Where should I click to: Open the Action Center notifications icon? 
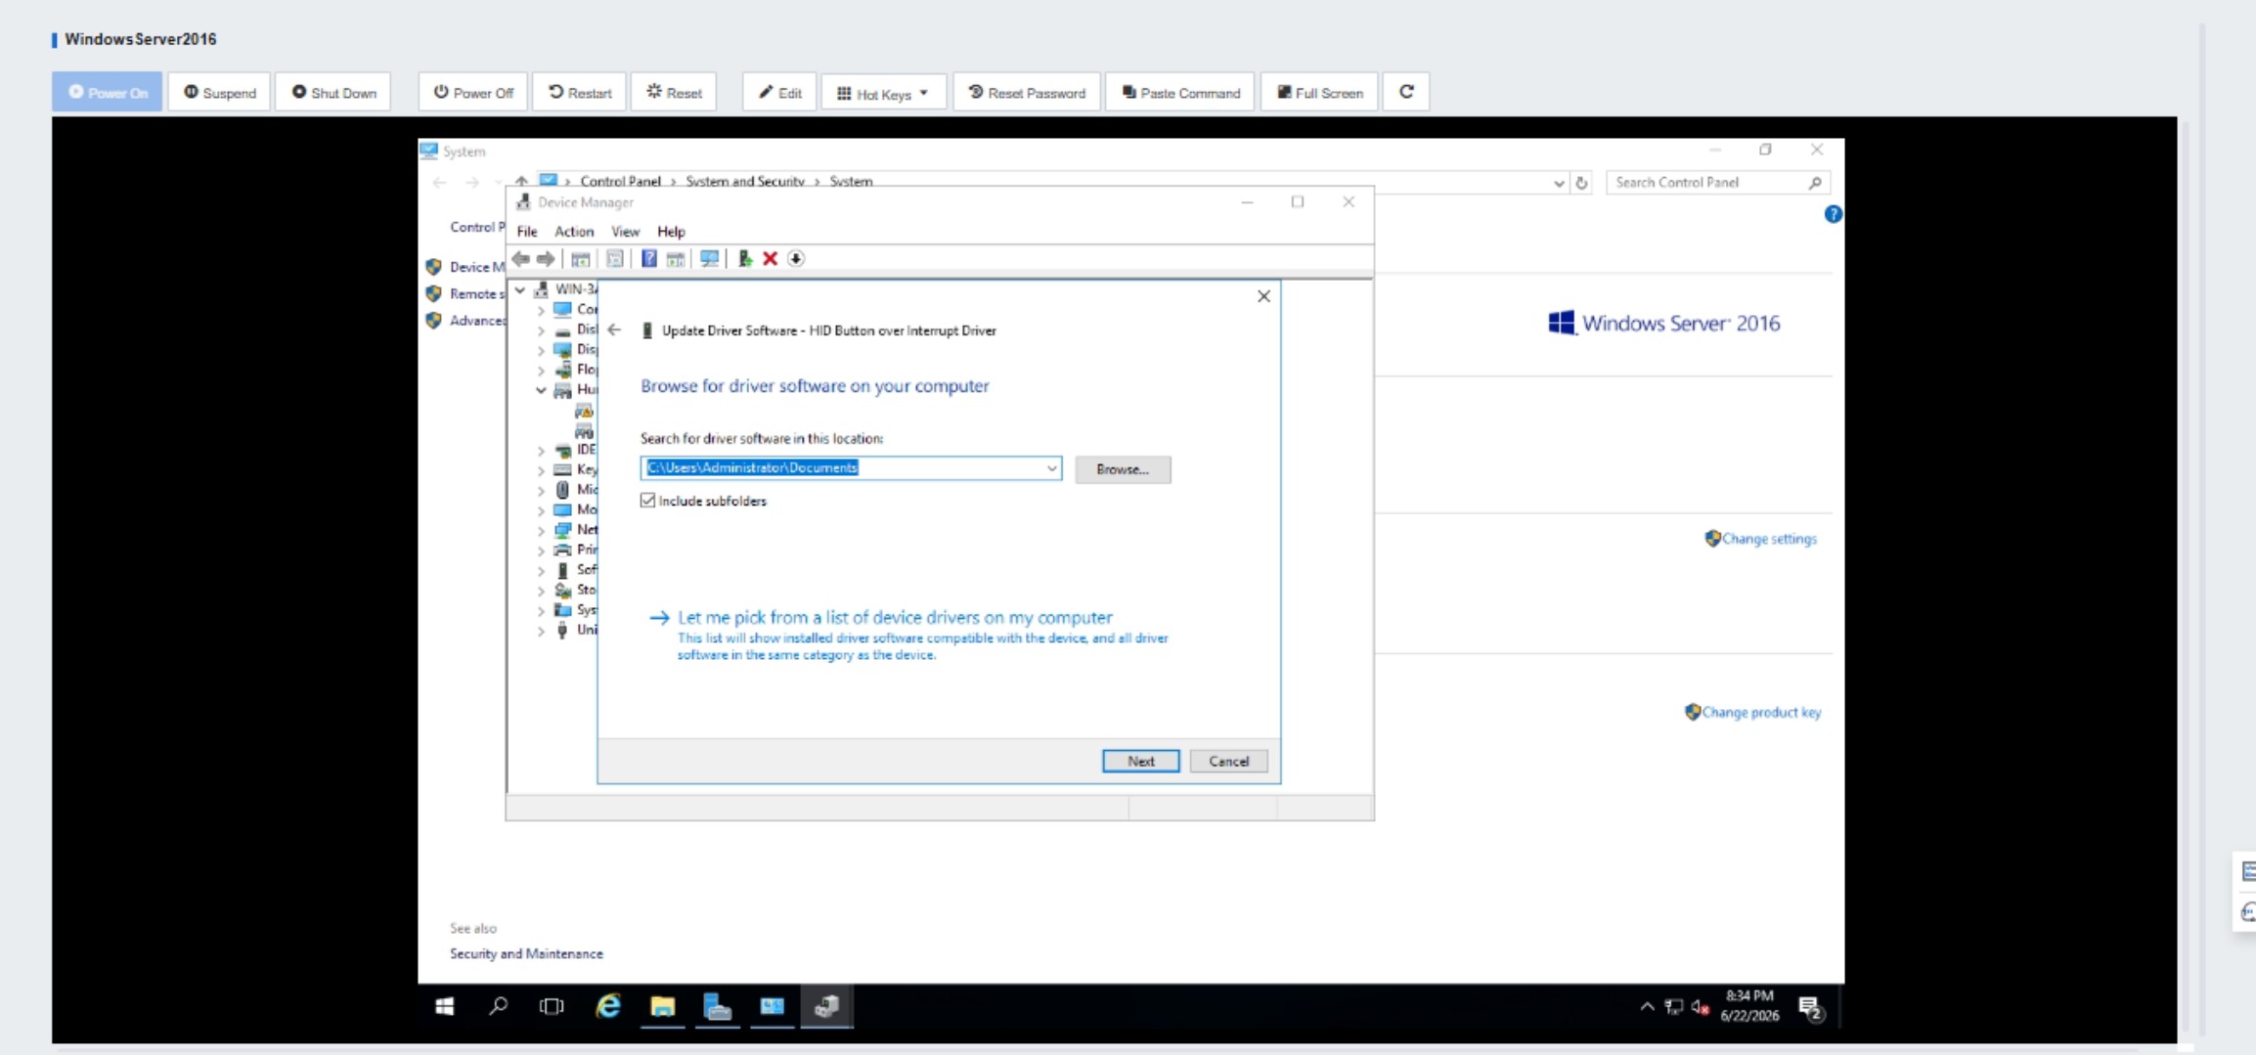click(1811, 1008)
